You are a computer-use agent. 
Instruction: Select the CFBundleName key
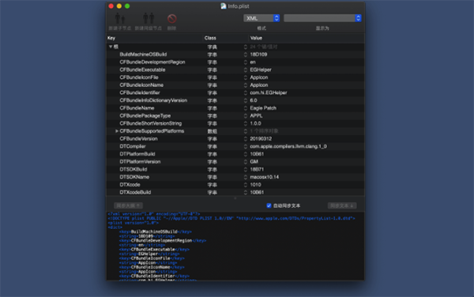(137, 108)
